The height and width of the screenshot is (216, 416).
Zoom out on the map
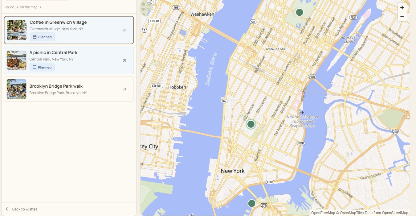pos(402,17)
